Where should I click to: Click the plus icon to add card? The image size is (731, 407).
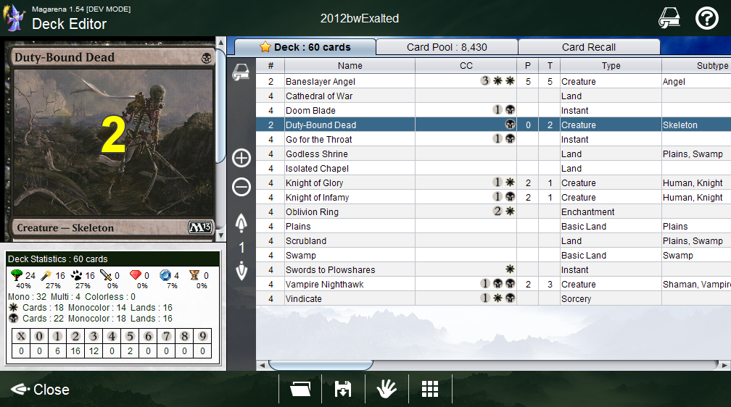point(241,158)
